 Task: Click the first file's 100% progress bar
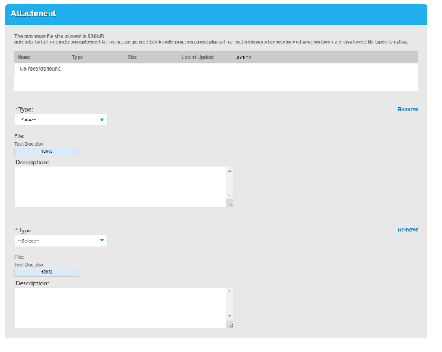click(46, 151)
